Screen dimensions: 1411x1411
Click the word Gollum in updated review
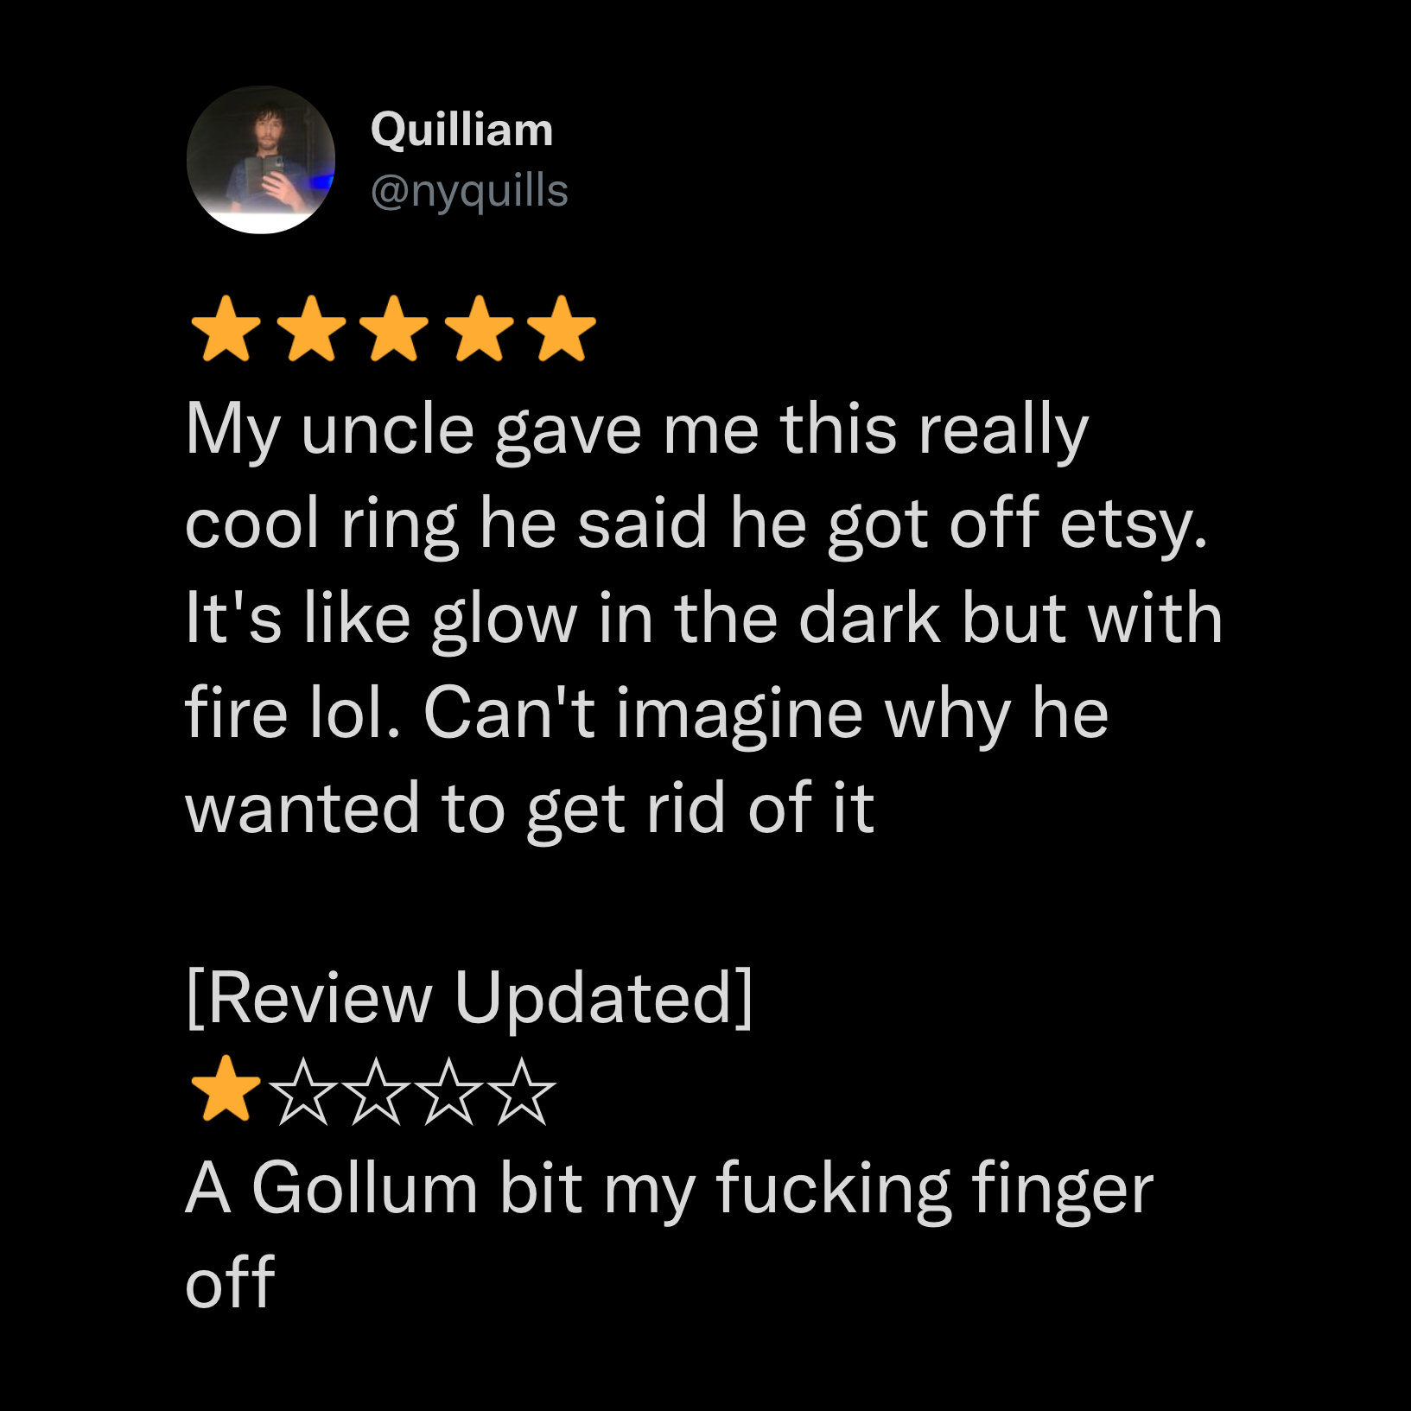365,1188
